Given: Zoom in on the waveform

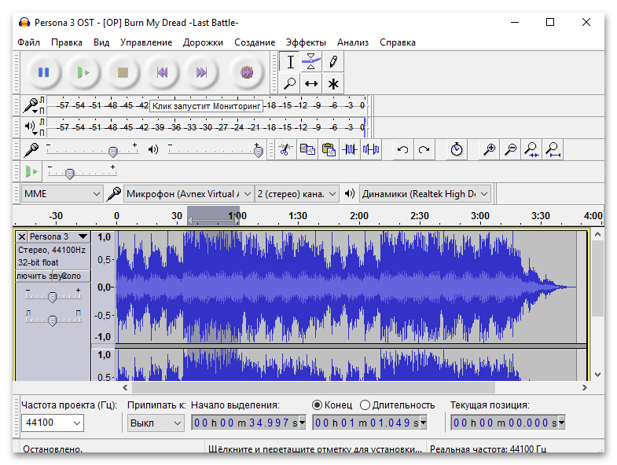Looking at the screenshot, I should 489,149.
